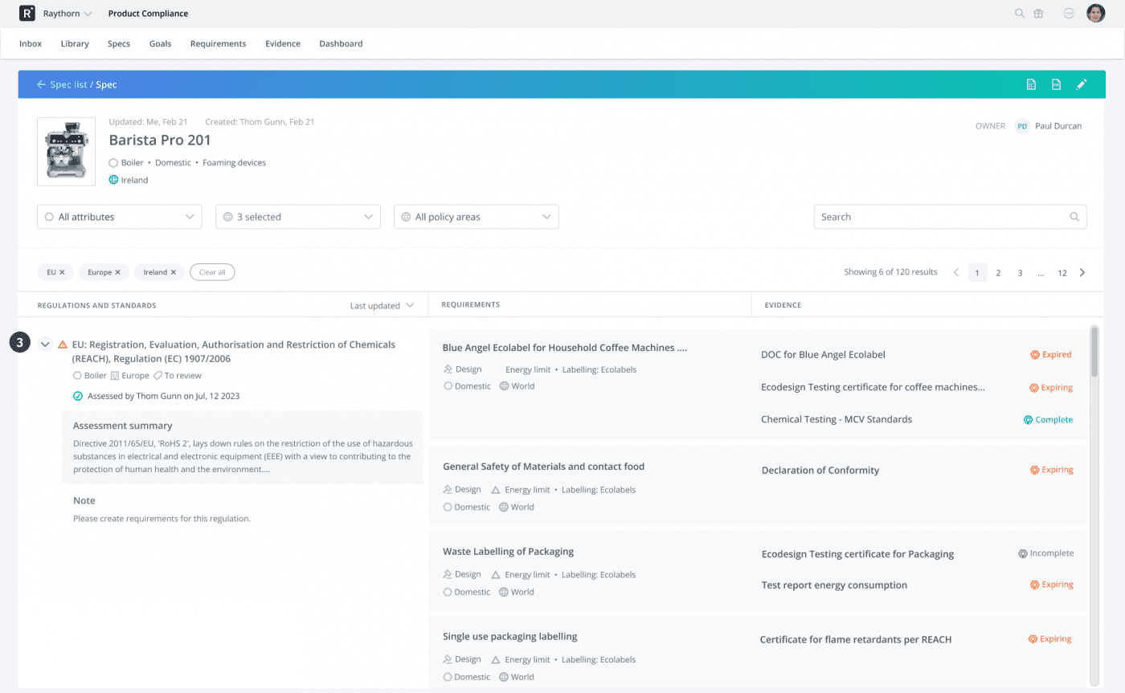Click the assessed checkmark icon under REACH

(x=78, y=395)
